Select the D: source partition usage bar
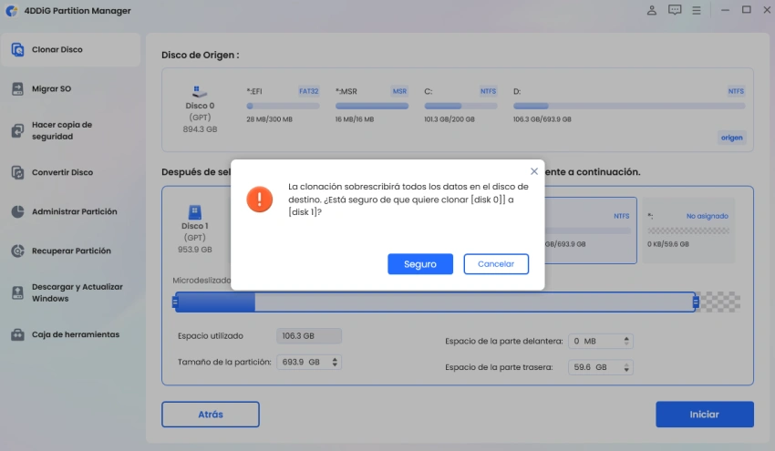Screen dimensions: 775x451 629,106
